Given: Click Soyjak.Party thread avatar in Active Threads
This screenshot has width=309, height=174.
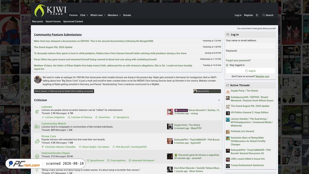Looking at the screenshot, I should pyautogui.click(x=228, y=92).
